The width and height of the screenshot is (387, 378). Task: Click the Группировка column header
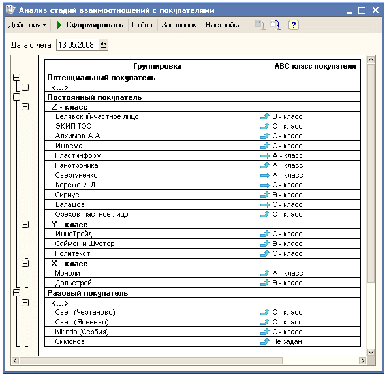click(157, 66)
